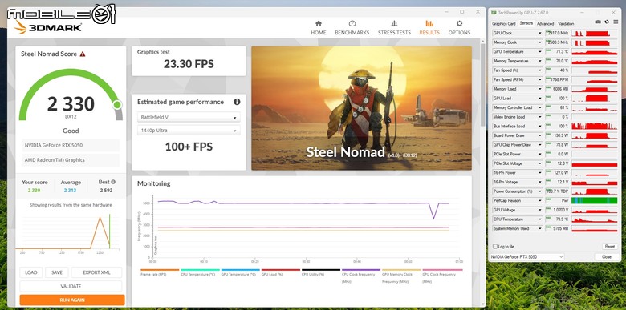The height and width of the screenshot is (310, 626).
Task: Click the orange RUN AGAIN button
Action: point(72,300)
